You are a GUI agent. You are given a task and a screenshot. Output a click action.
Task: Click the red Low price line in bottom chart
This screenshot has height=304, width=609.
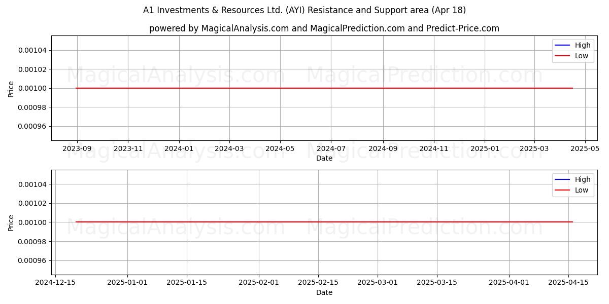point(324,222)
